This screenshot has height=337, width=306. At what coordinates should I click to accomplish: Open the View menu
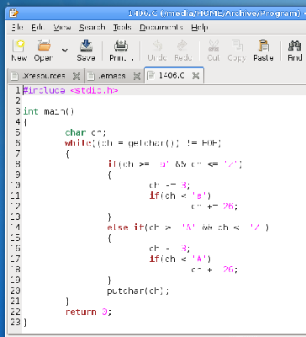[62, 27]
